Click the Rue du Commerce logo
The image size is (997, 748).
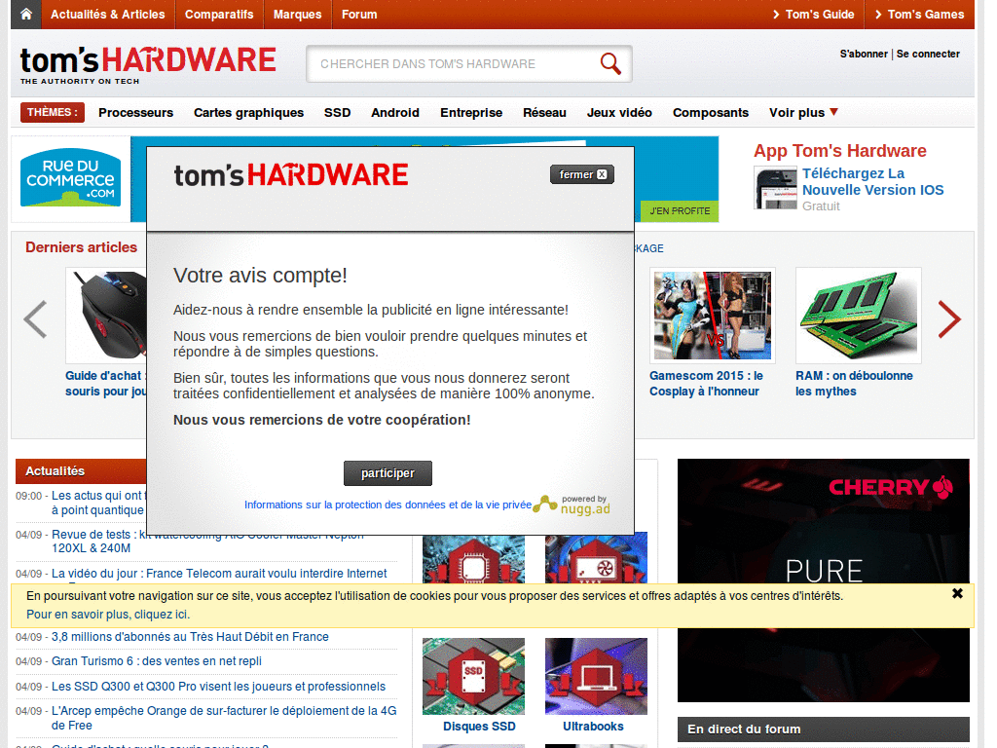[x=69, y=178]
